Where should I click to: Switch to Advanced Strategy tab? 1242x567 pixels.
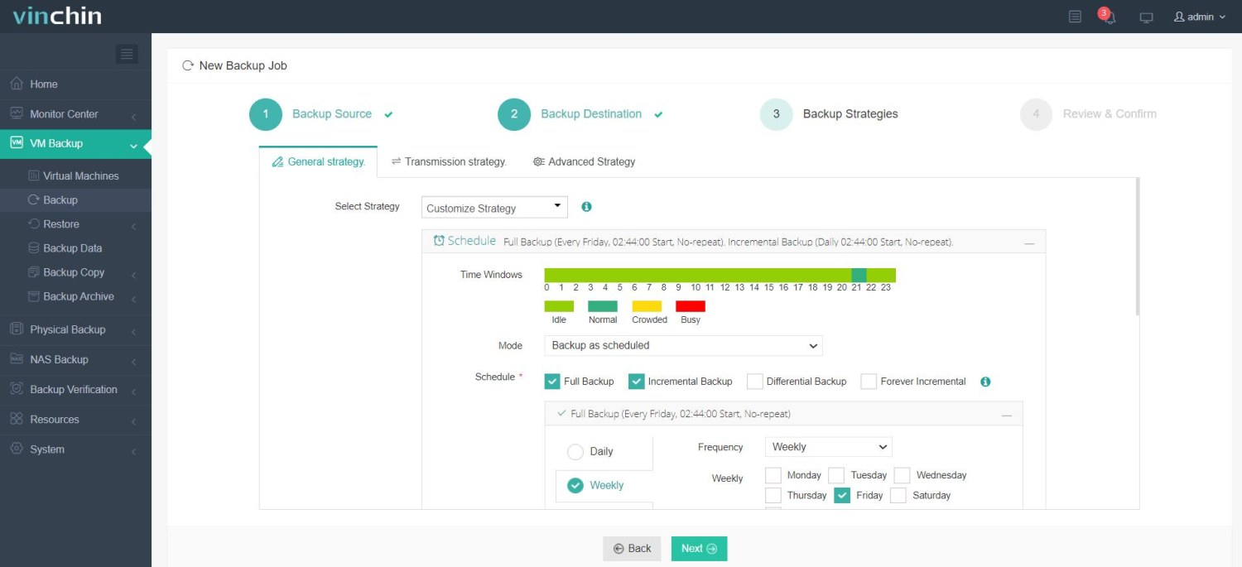pyautogui.click(x=584, y=162)
